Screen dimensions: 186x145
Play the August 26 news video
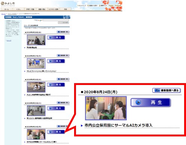[x=56, y=85]
